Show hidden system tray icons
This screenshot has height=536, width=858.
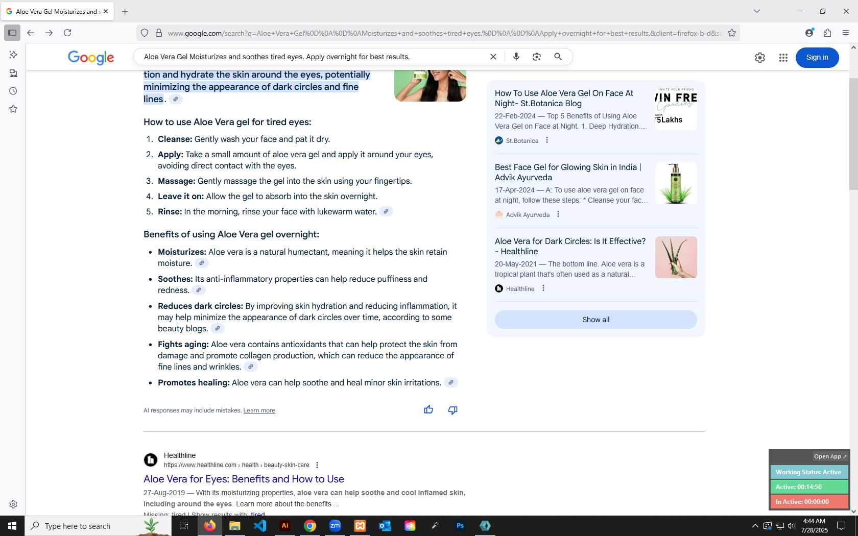click(x=755, y=526)
